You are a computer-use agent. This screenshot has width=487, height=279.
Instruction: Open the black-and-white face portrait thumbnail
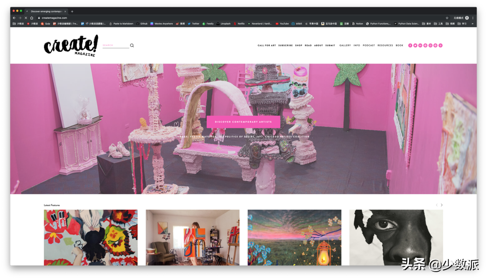click(396, 237)
